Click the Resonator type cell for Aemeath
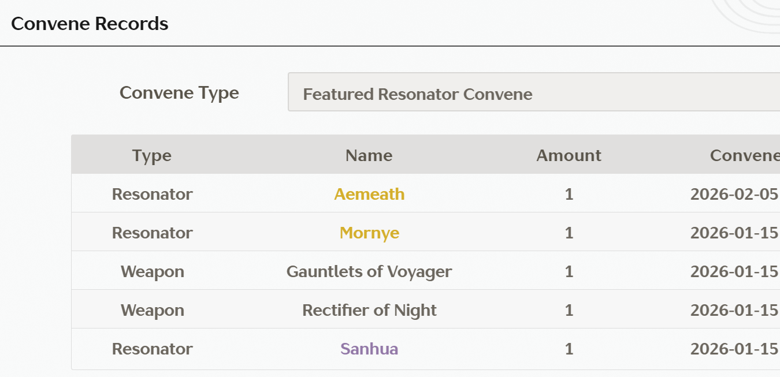 coord(152,194)
